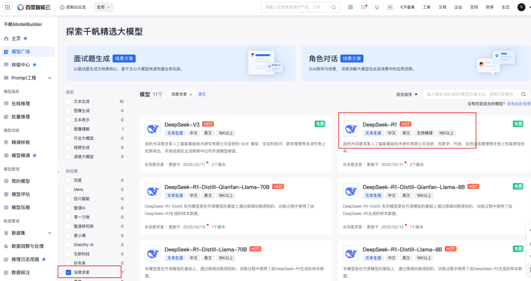
Task: Check the Stability AI provider checkbox
Action: pyautogui.click(x=68, y=245)
